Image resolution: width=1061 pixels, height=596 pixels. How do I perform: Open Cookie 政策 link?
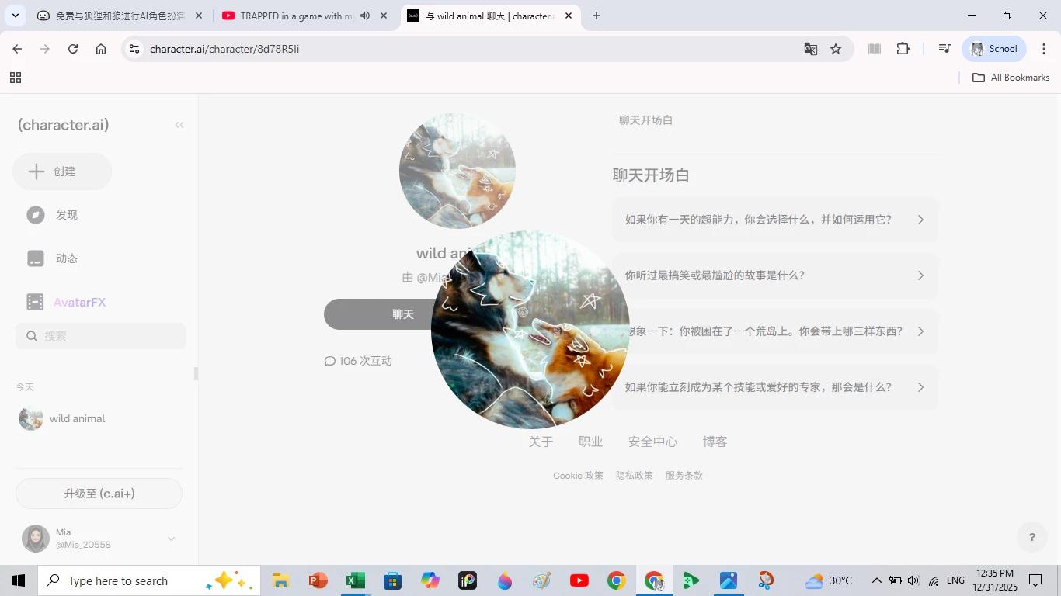click(x=578, y=476)
